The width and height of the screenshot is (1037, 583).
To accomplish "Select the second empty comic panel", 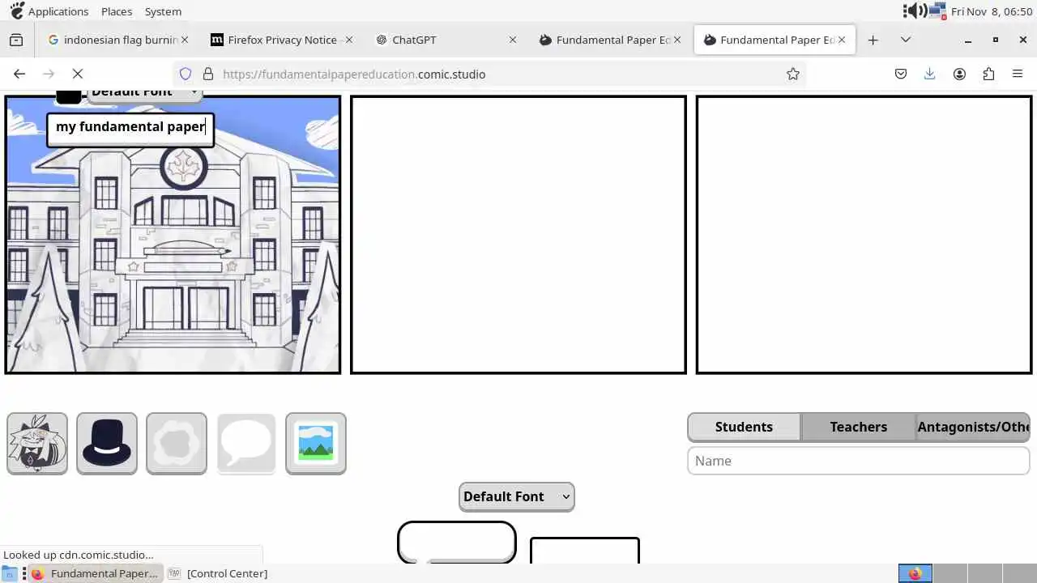I will 518,235.
